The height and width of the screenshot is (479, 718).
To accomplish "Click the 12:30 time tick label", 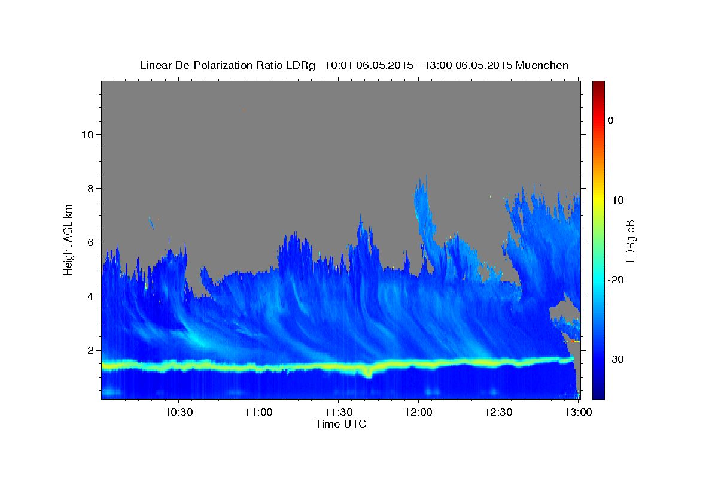I will pyautogui.click(x=498, y=413).
